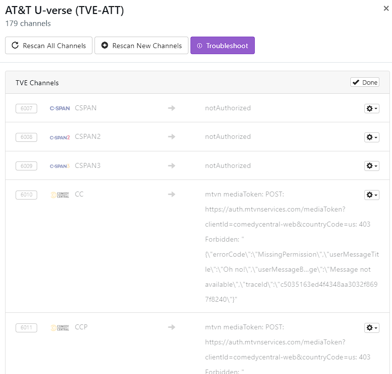The height and width of the screenshot is (374, 392).
Task: Open the Troubleshoot option
Action: coord(222,46)
